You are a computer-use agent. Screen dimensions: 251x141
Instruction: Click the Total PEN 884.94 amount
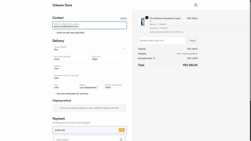pos(190,65)
